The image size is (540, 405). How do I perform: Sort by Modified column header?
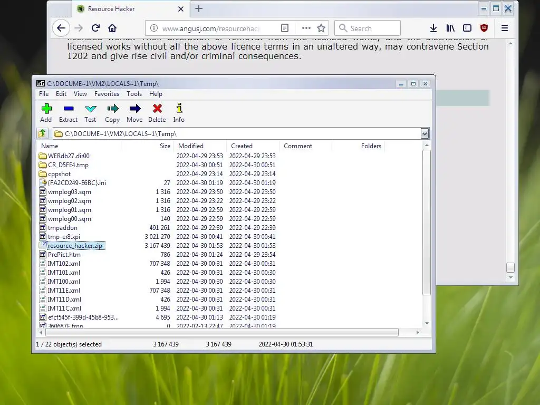200,146
